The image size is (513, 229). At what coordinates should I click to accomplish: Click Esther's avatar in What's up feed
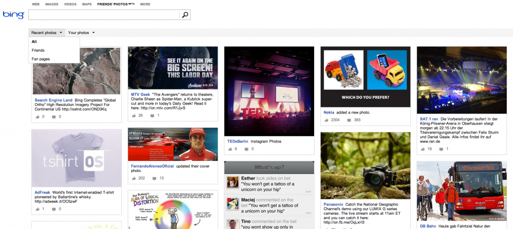click(232, 182)
